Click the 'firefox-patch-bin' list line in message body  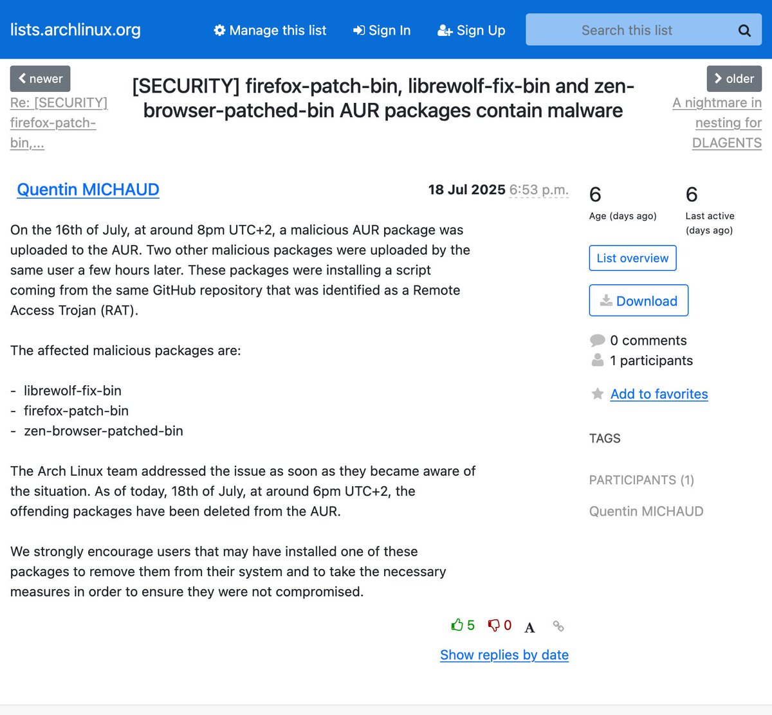pyautogui.click(x=77, y=411)
